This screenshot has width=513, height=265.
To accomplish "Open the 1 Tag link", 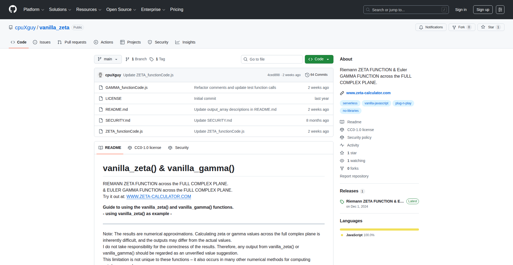I will pyautogui.click(x=157, y=59).
